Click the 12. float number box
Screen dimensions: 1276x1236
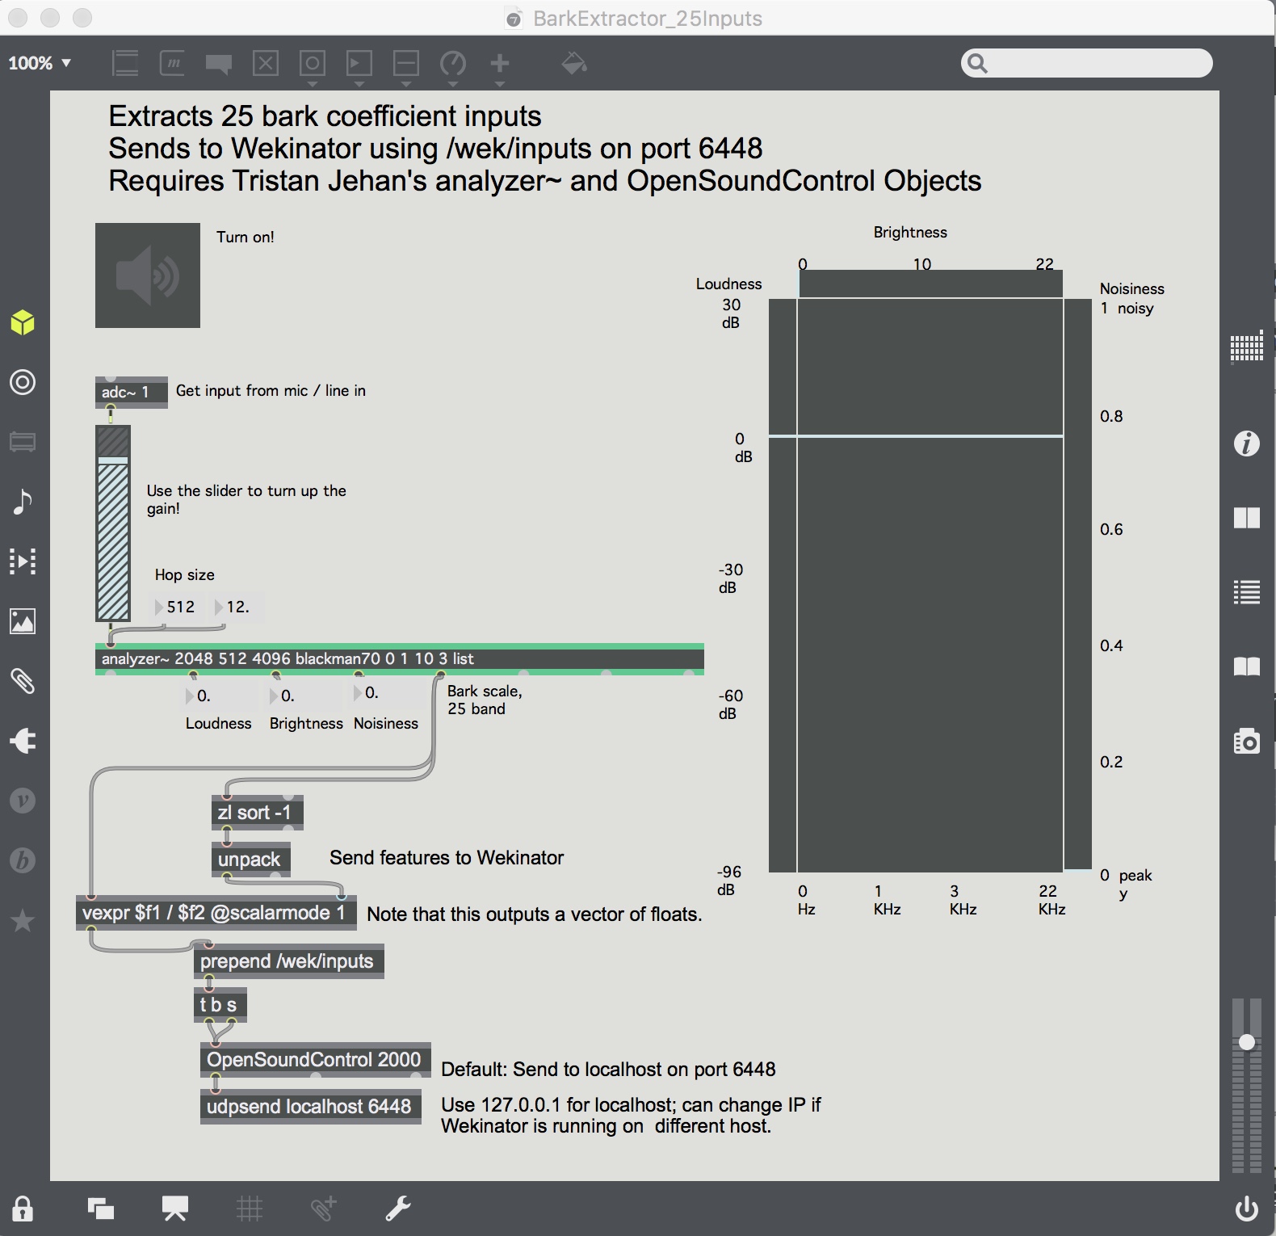coord(237,607)
